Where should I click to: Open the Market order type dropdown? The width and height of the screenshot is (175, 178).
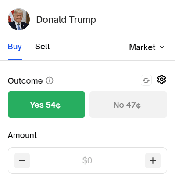point(147,47)
